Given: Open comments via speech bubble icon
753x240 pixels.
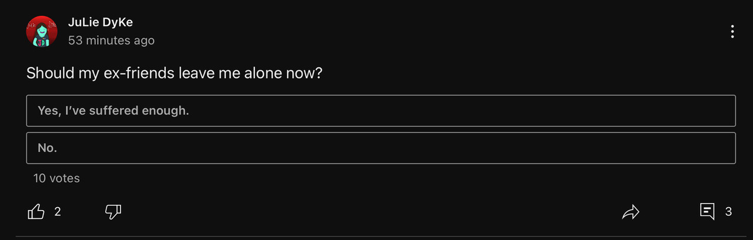Looking at the screenshot, I should 707,212.
